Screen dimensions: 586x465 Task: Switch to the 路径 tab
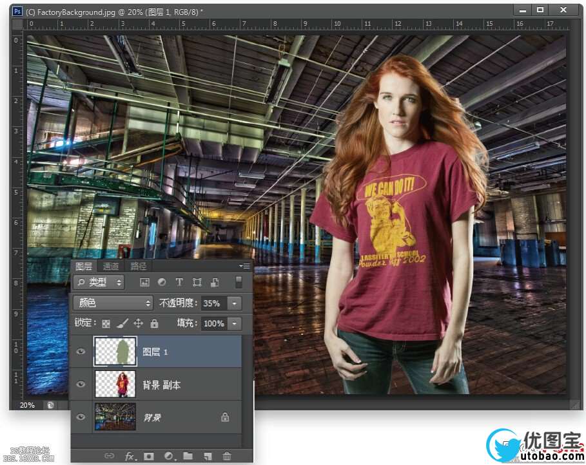click(x=138, y=266)
